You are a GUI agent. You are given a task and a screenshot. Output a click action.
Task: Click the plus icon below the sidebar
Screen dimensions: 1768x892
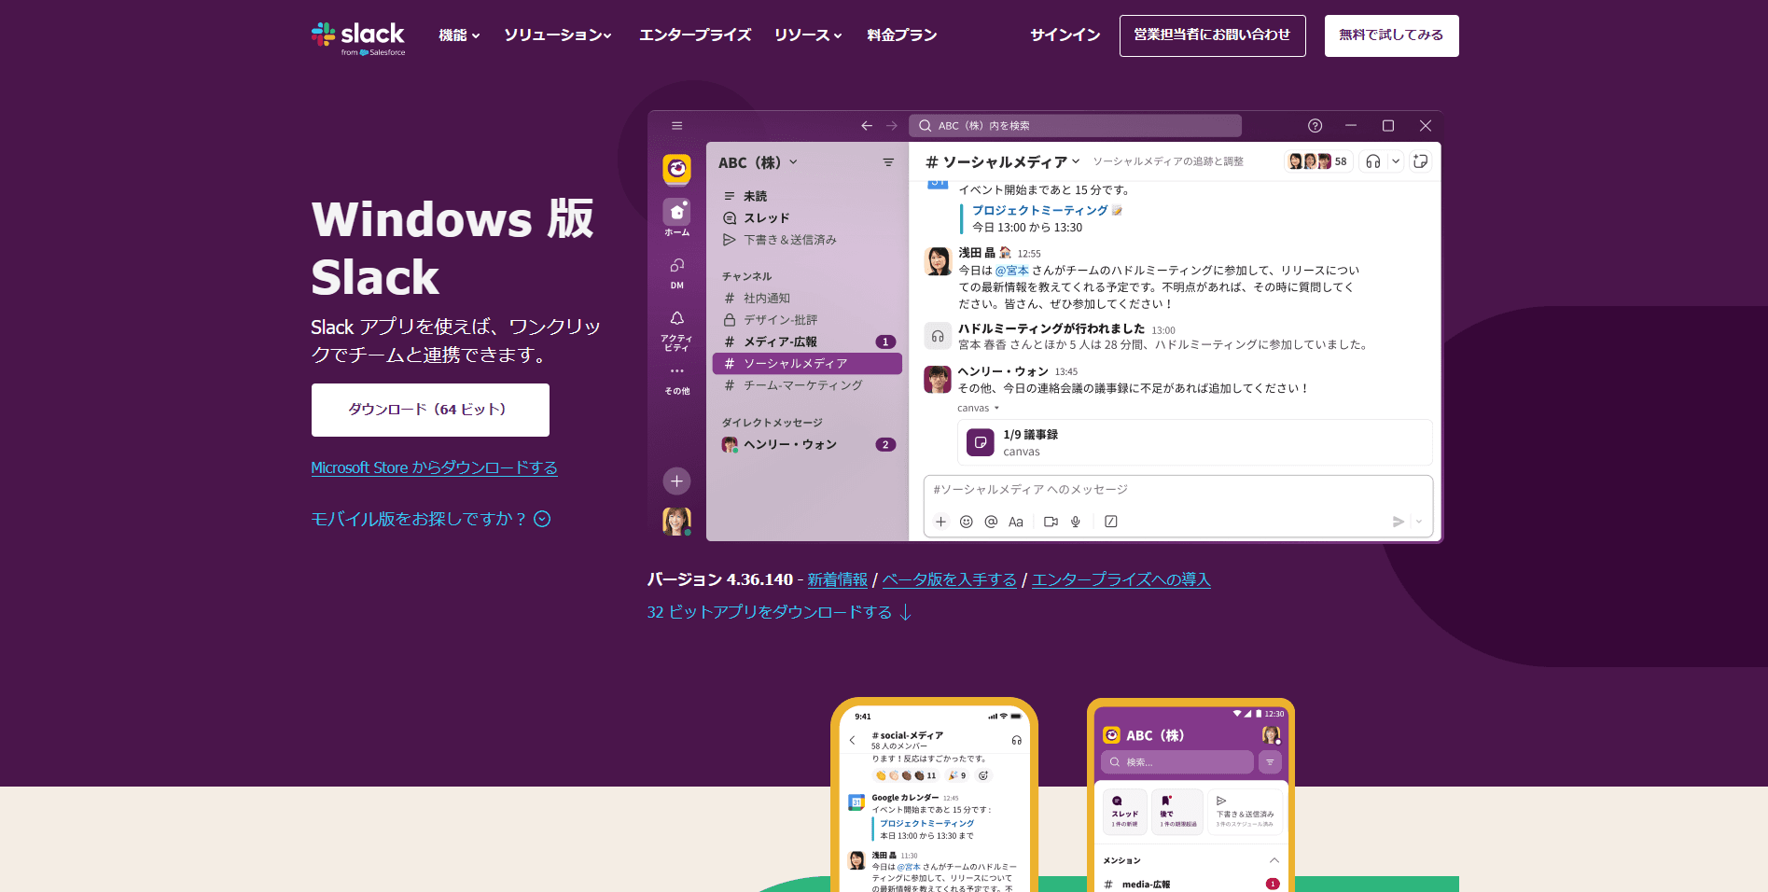[676, 481]
